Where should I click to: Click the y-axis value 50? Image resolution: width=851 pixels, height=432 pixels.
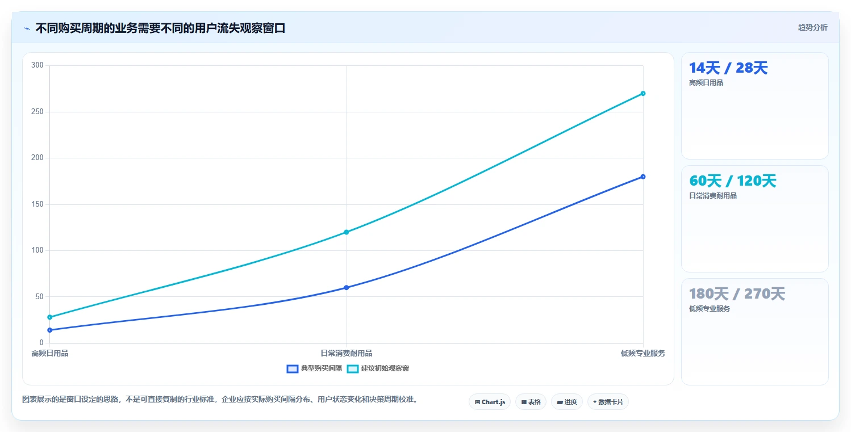coord(39,297)
